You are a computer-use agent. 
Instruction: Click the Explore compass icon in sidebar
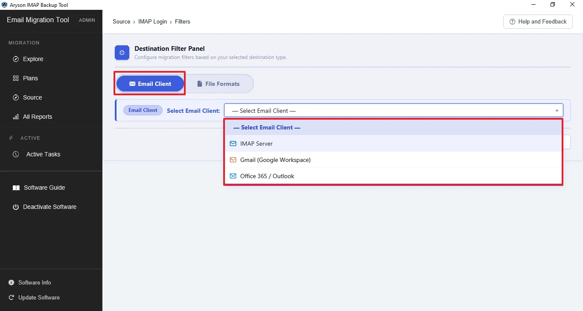click(16, 59)
